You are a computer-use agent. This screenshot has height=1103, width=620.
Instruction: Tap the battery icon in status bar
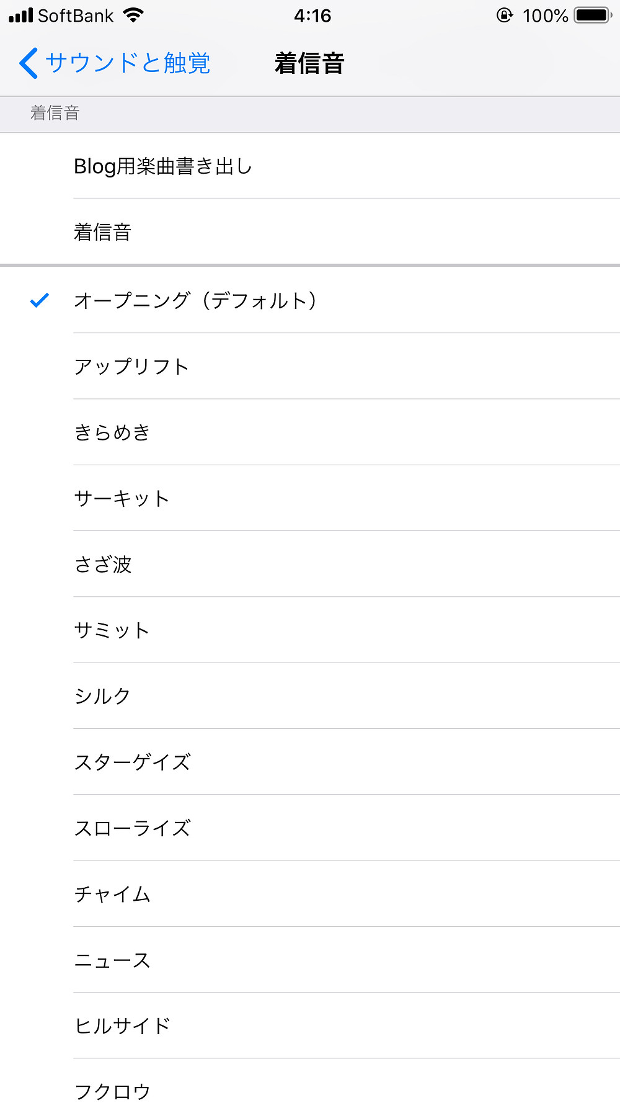coord(593,15)
